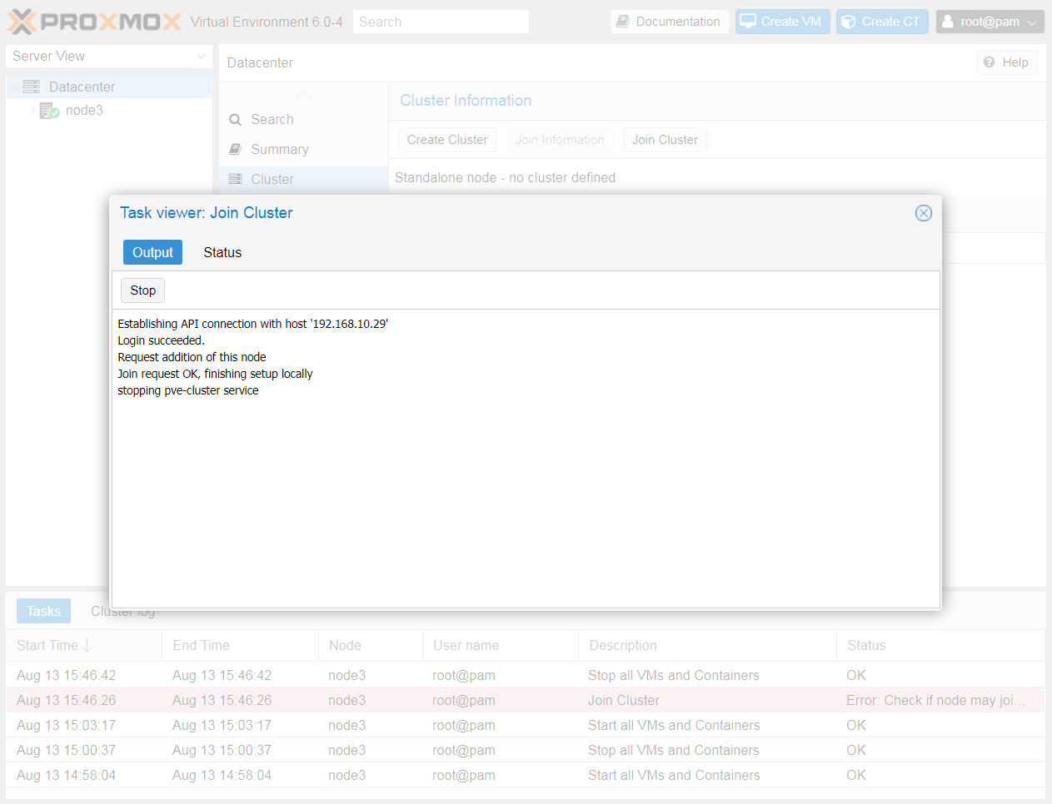Click the Create VM monitor icon
Viewport: 1052px width, 804px height.
748,22
